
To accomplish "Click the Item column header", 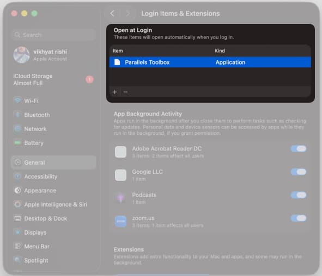I will [x=118, y=51].
